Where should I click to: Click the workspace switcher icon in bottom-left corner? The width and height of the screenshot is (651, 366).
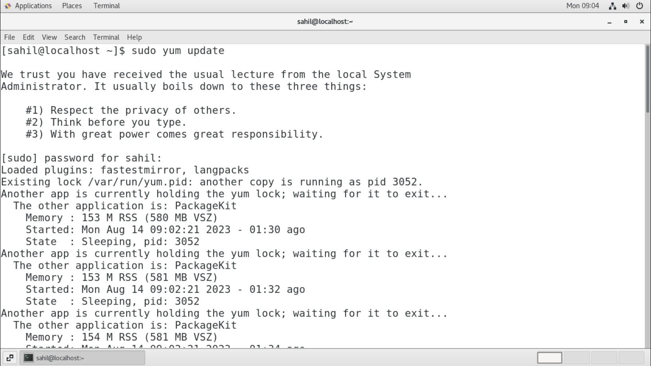pyautogui.click(x=9, y=358)
